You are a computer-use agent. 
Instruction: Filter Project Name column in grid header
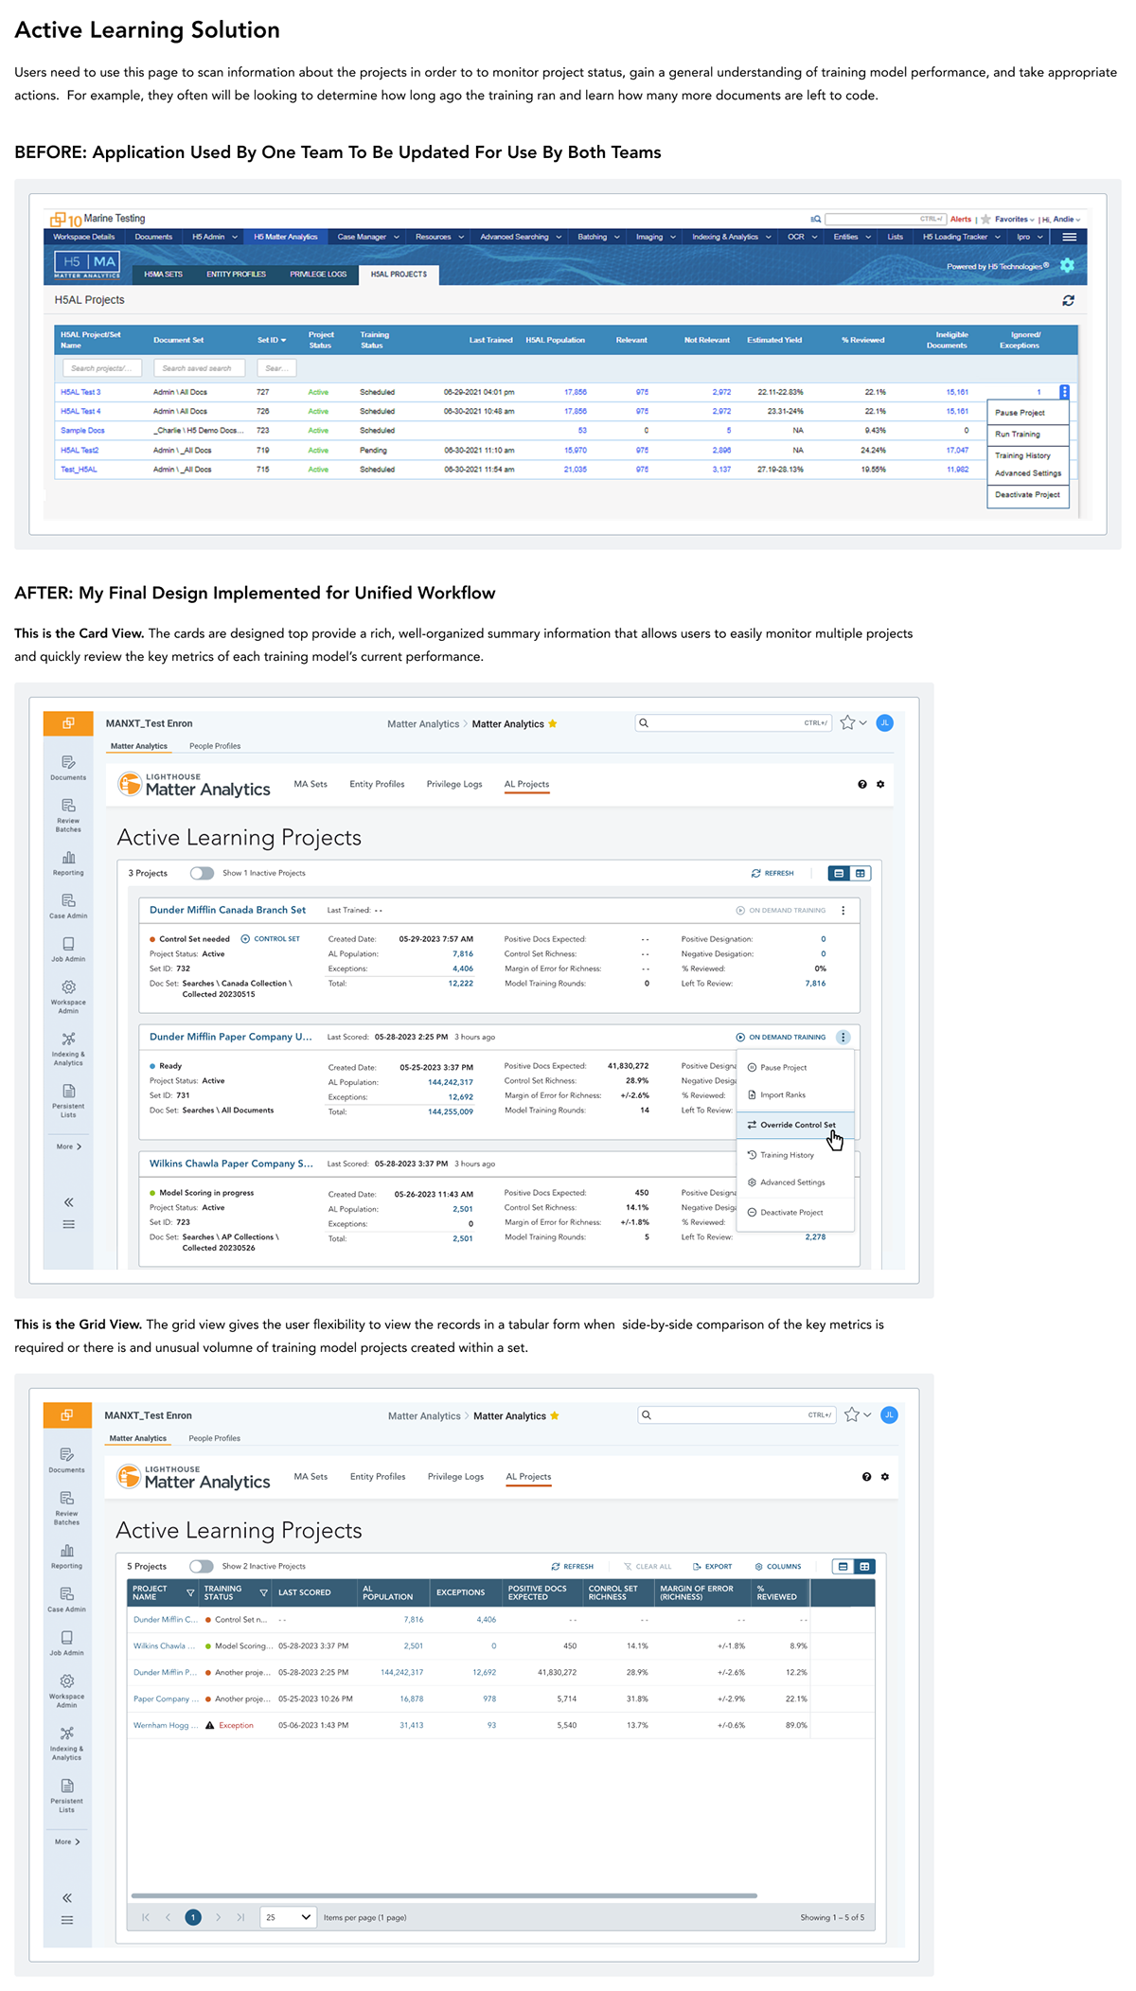coord(190,1592)
